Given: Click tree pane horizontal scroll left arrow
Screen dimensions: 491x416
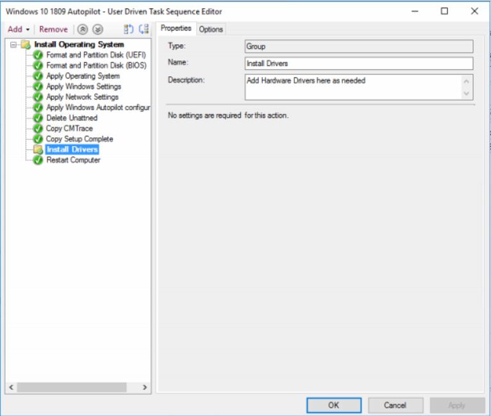Looking at the screenshot, I should [x=12, y=387].
